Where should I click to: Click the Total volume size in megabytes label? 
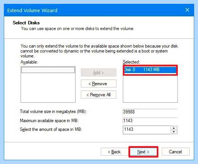pos(53,111)
